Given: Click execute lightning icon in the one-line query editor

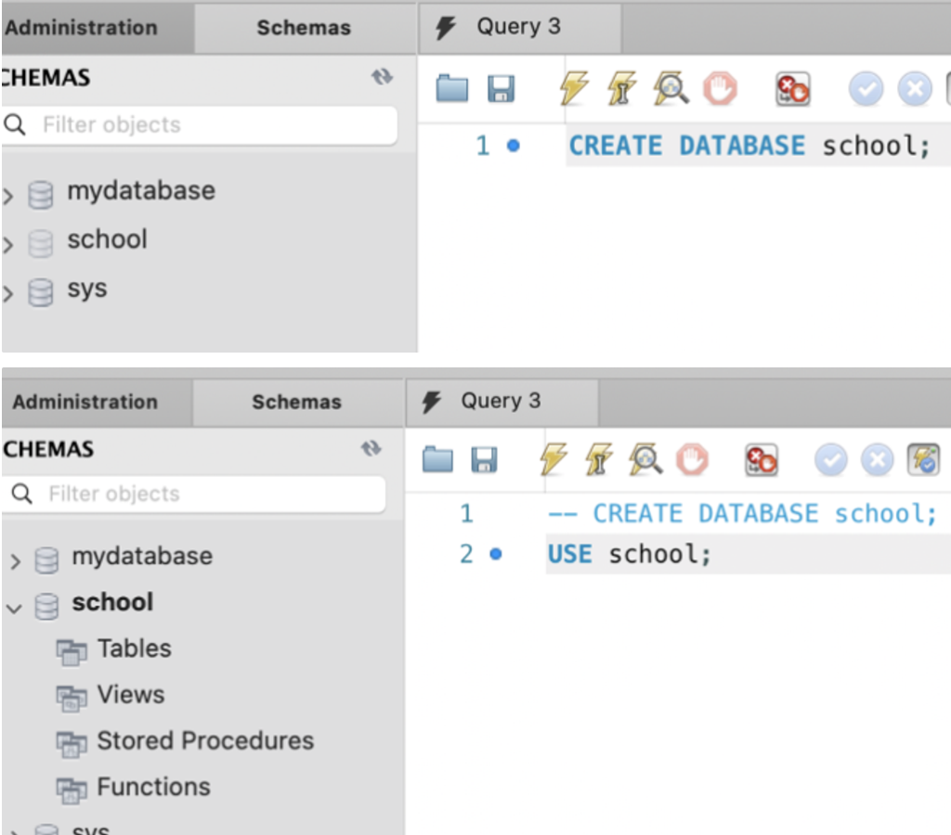Looking at the screenshot, I should [x=574, y=89].
